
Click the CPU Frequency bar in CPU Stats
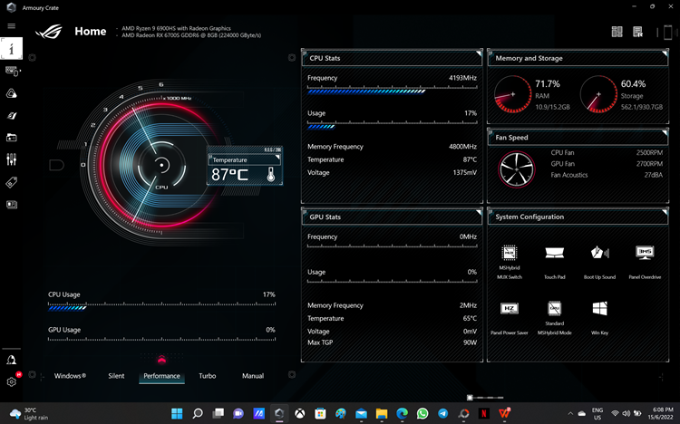392,91
